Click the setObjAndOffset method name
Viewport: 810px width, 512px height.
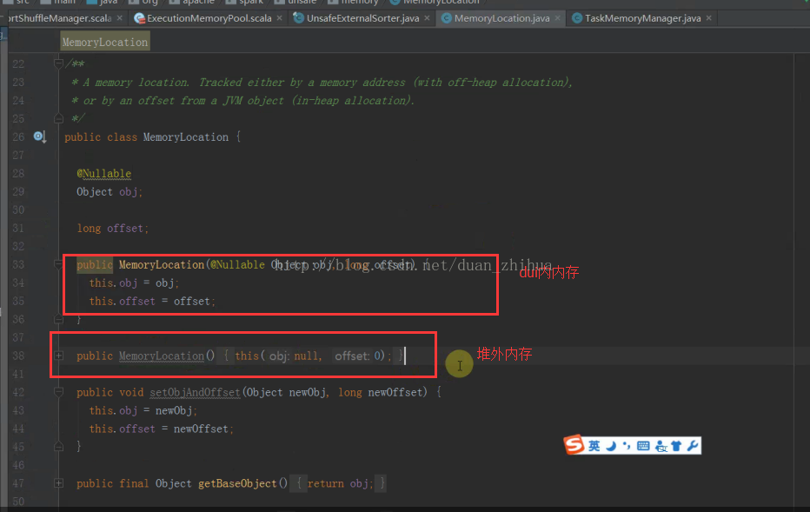point(195,393)
